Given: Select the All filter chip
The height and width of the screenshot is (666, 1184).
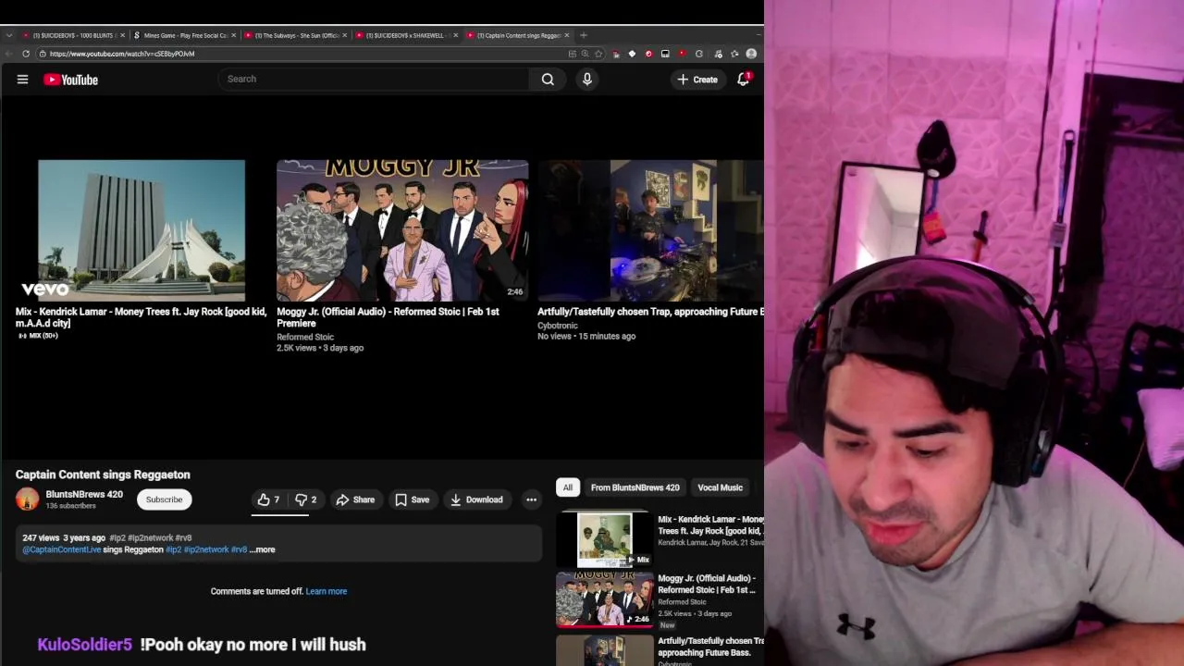Looking at the screenshot, I should click(x=567, y=487).
